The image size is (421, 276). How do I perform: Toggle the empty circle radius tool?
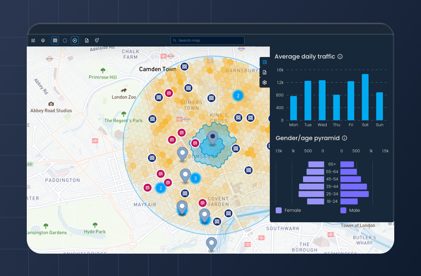(x=65, y=40)
